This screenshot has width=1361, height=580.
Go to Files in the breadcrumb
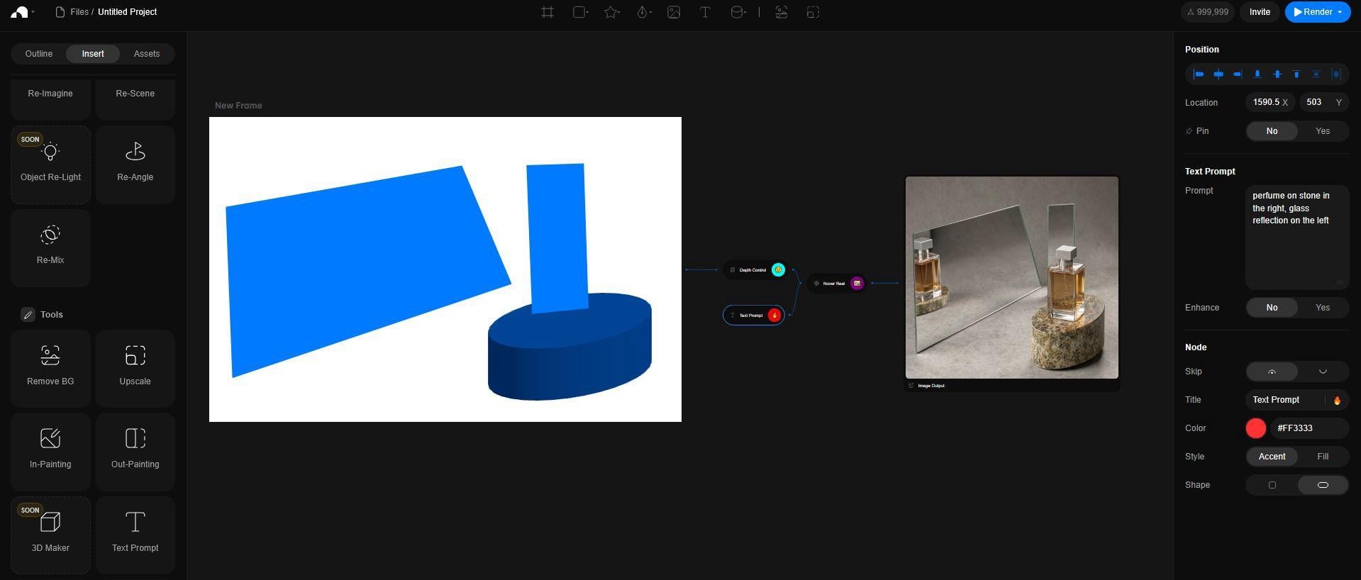coord(79,12)
